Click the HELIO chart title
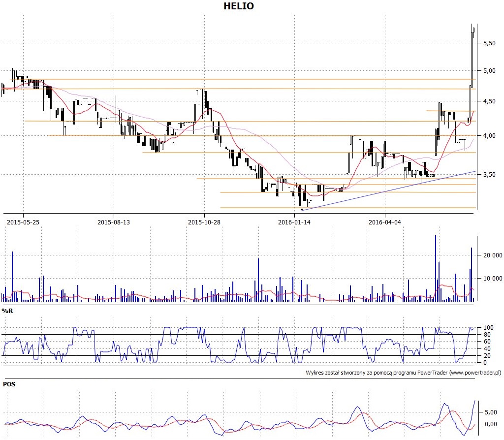 [x=239, y=6]
